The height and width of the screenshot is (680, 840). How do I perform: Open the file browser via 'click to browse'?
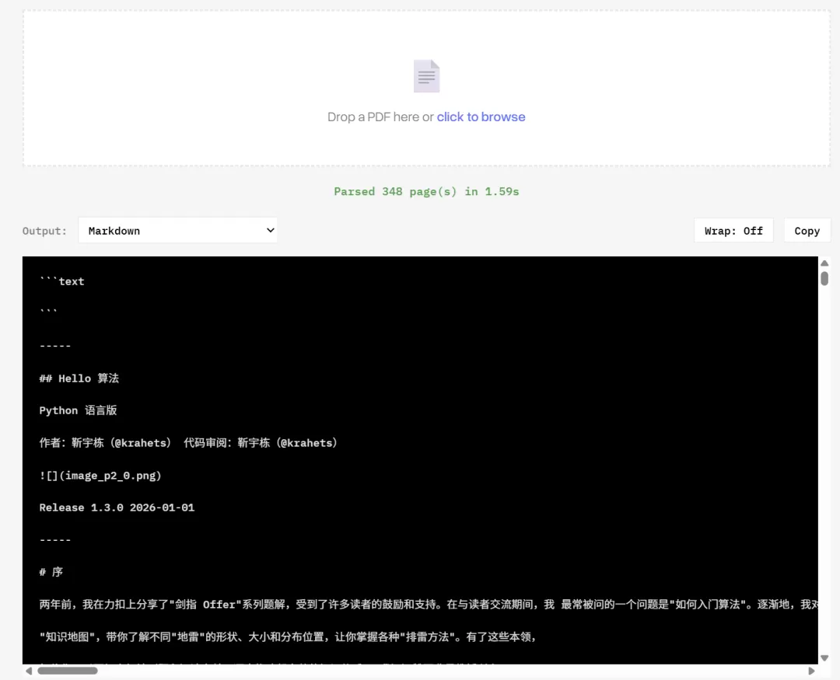click(x=481, y=117)
